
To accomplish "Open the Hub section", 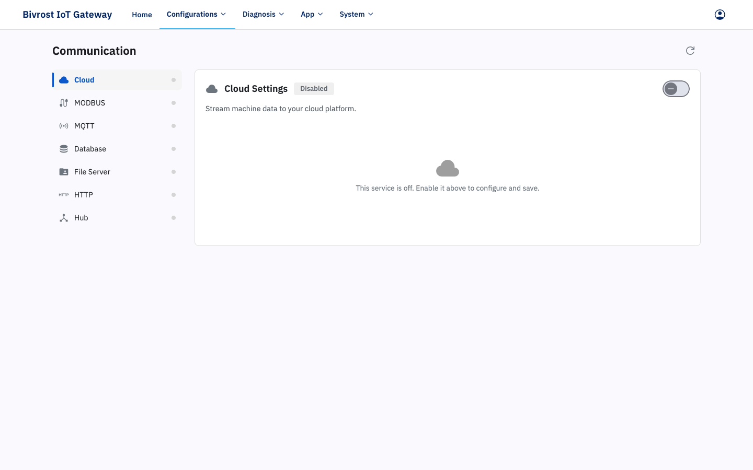I will coord(117,218).
